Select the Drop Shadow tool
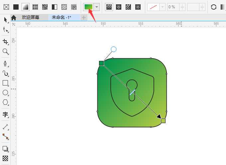Viewport: 226px width, 165px height. [x=5, y=149]
